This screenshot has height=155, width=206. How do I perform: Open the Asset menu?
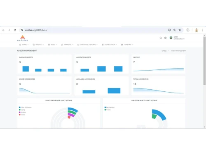[53, 45]
